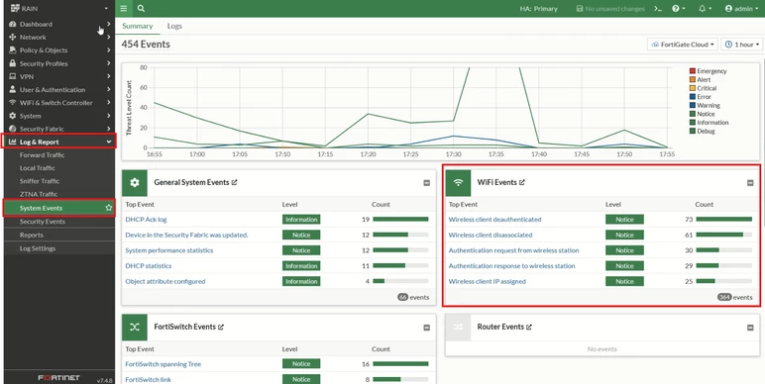Expand Policy & Objects menu
This screenshot has width=765, height=384.
59,50
